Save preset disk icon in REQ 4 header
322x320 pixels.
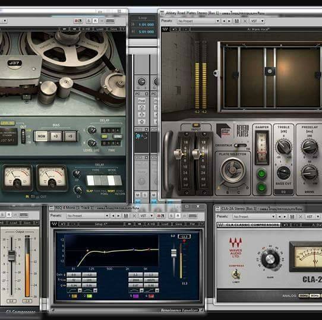tap(126, 216)
